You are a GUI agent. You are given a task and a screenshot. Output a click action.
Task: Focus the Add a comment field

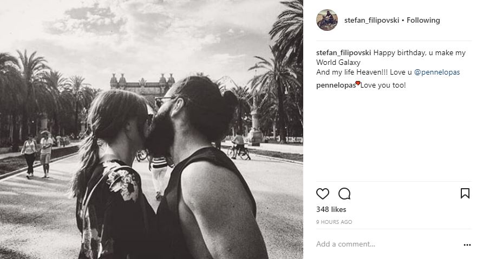coord(388,244)
